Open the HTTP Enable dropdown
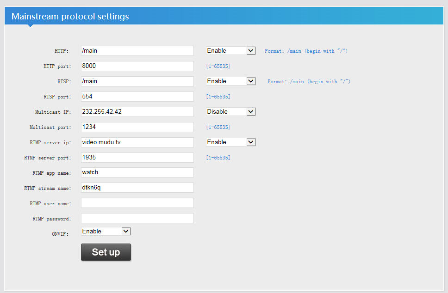Screen dimensions: 448x293 pyautogui.click(x=230, y=50)
